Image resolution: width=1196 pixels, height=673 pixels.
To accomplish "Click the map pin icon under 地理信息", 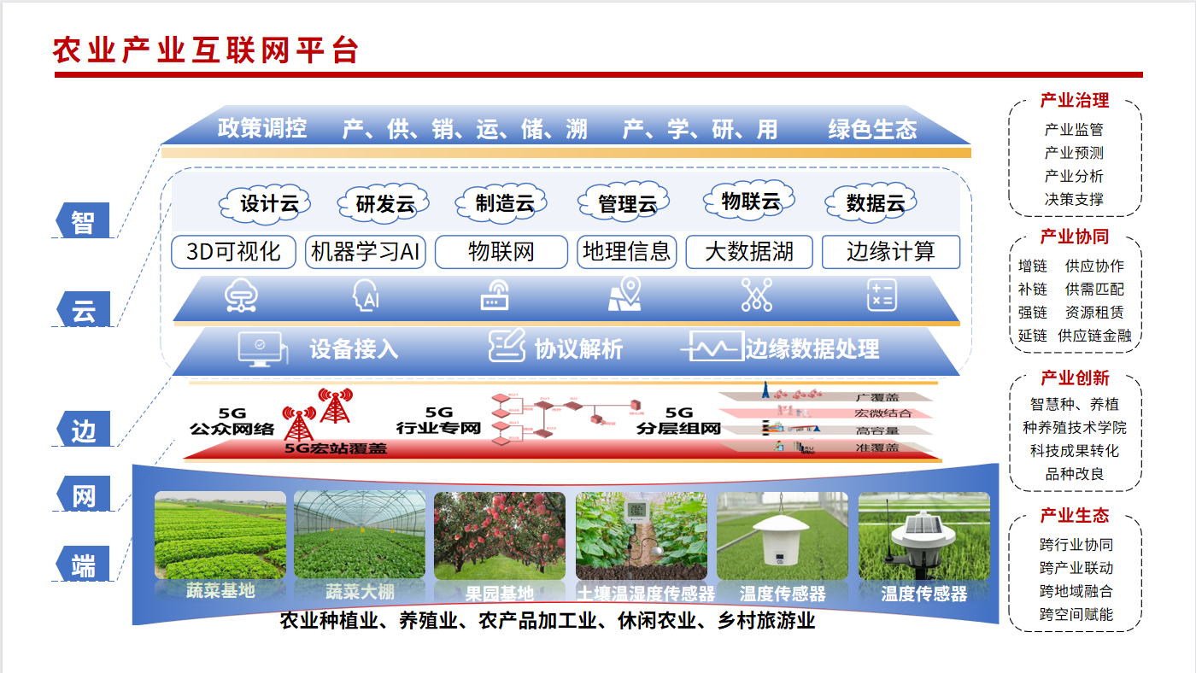I will (624, 295).
